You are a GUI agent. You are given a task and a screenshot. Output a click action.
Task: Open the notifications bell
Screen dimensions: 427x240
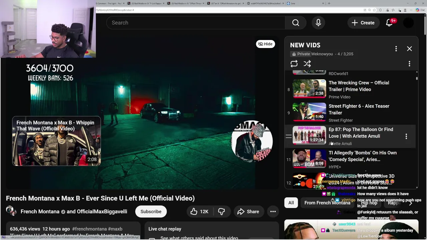pyautogui.click(x=389, y=23)
